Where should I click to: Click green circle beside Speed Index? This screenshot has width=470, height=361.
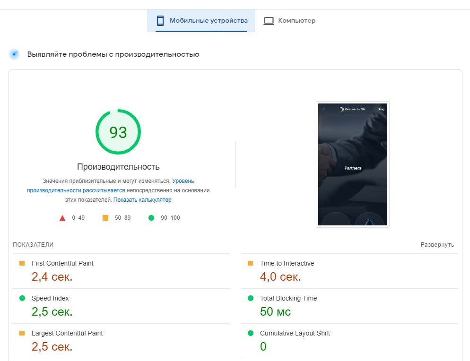(22, 298)
